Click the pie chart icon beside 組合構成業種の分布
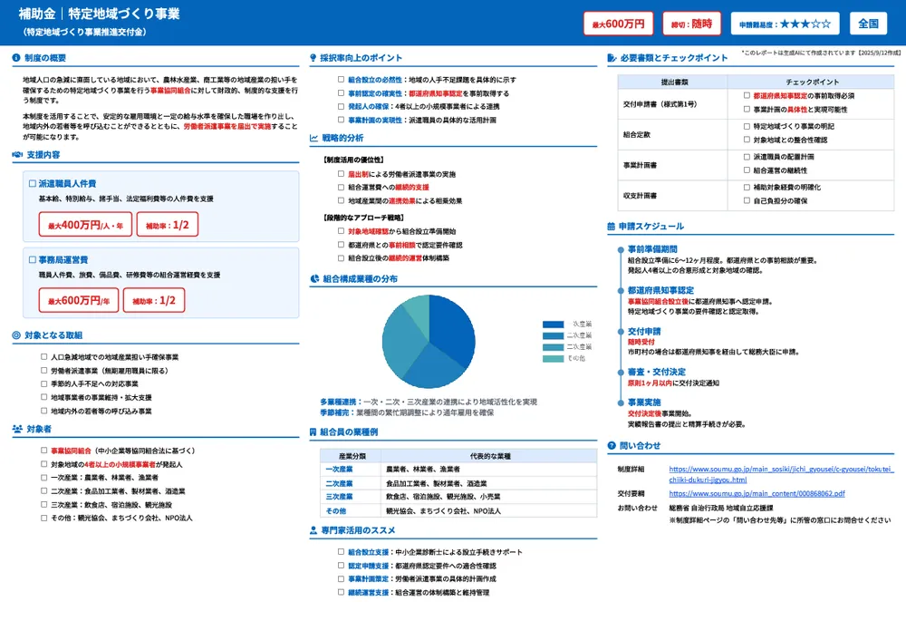 tap(313, 279)
